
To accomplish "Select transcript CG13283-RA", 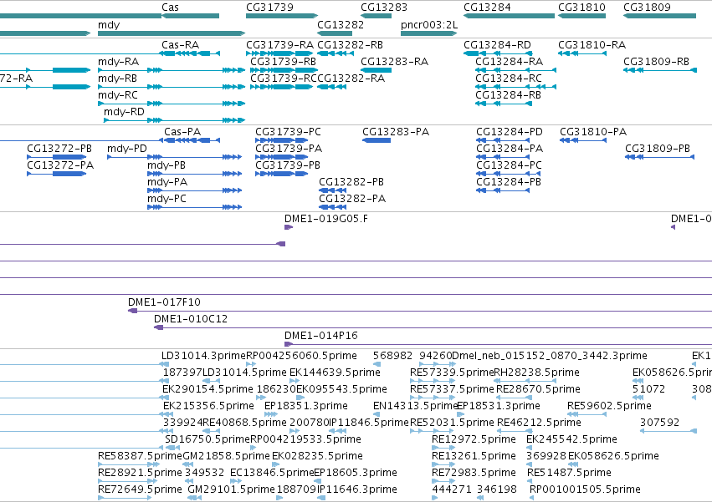I will point(394,62).
